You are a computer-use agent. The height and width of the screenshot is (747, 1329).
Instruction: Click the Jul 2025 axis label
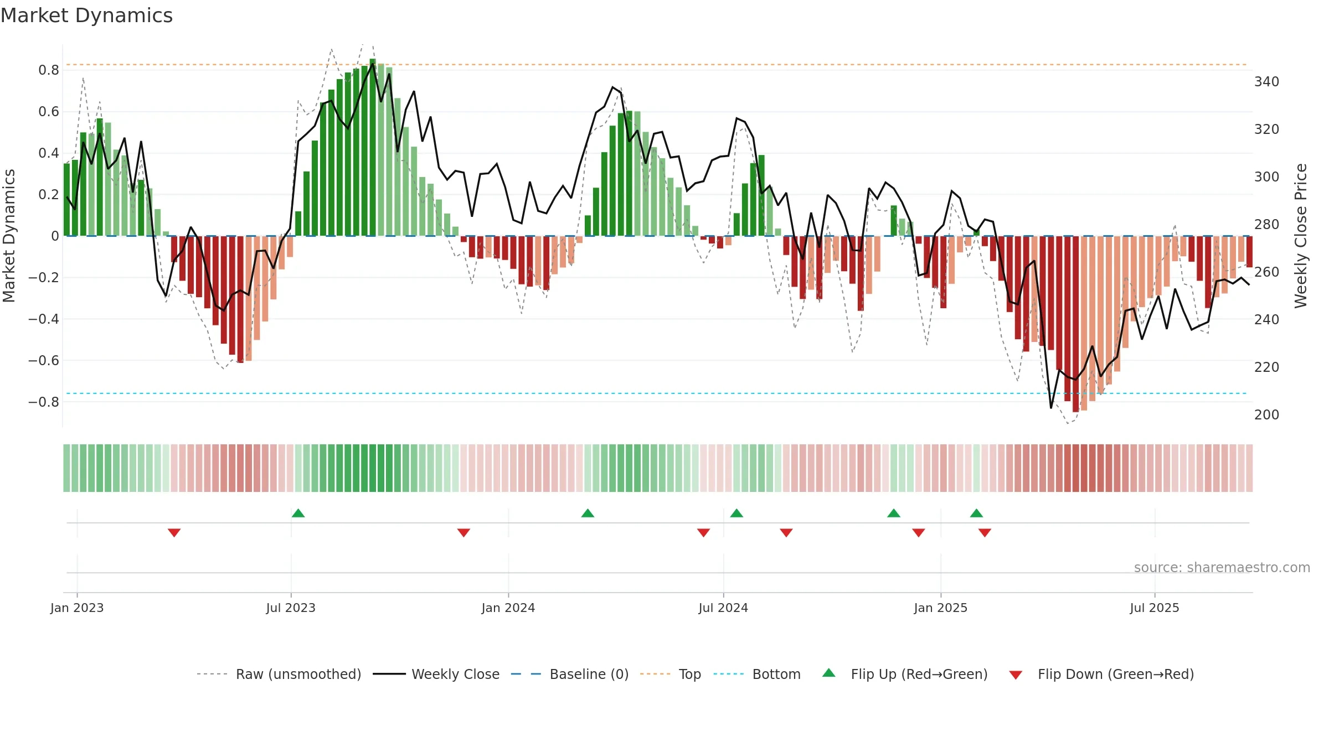point(1155,608)
